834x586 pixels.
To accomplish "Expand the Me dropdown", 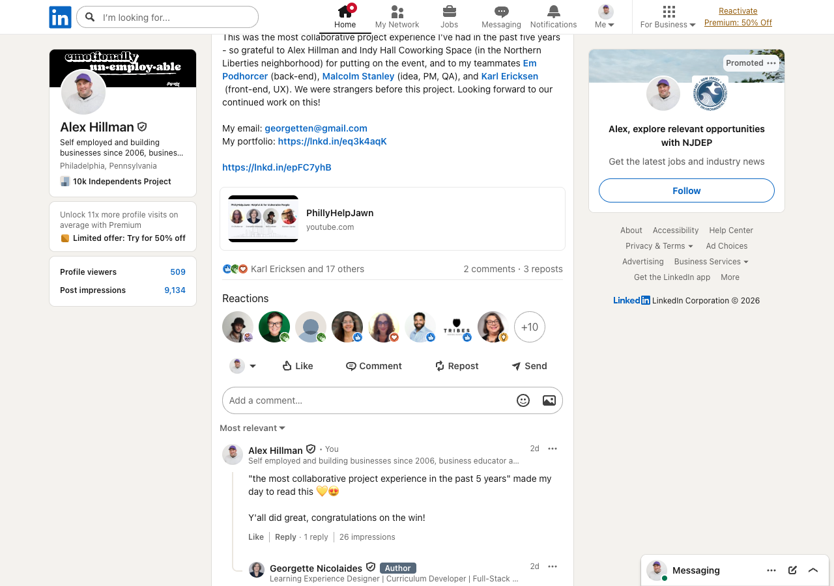I will point(605,17).
